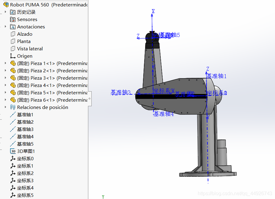Click the 基准轴5 axis icon in tree
This screenshot has width=275, height=199.
[x=13, y=144]
